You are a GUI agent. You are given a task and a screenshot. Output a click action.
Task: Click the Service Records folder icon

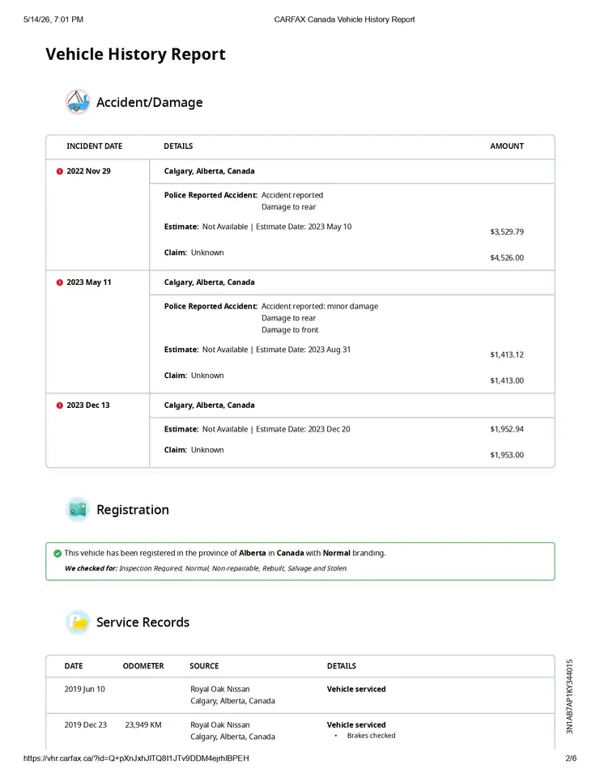(78, 622)
